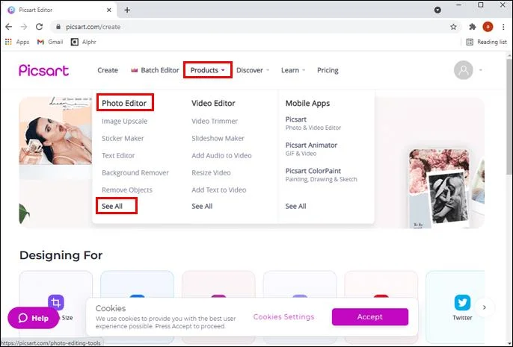The image size is (513, 347).
Task: Open the Sticker Maker tool
Action: [123, 138]
